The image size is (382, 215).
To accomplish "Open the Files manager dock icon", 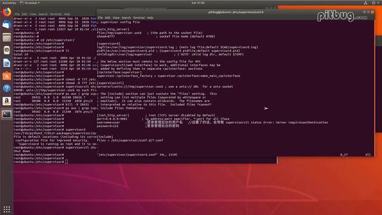I will (x=7, y=38).
